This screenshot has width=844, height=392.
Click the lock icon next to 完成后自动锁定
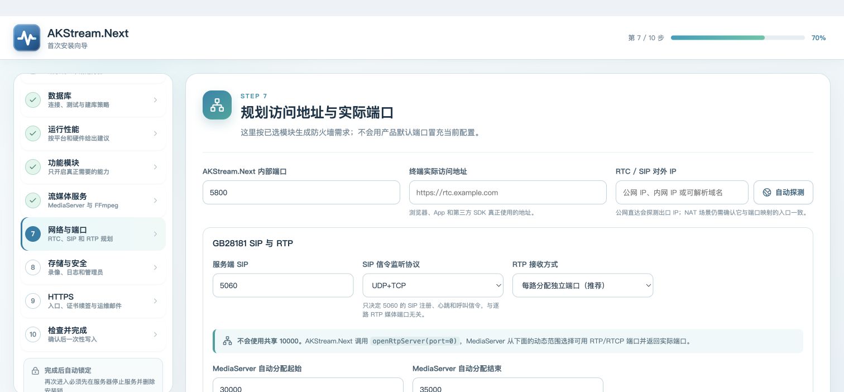pos(35,371)
